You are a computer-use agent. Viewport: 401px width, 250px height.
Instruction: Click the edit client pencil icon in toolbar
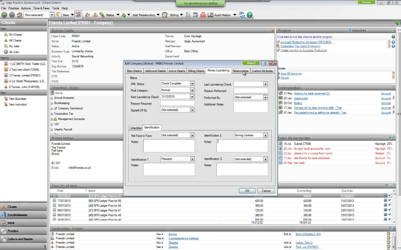click(88, 15)
